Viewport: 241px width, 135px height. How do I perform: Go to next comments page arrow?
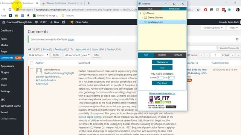pyautogui.click(x=232, y=55)
